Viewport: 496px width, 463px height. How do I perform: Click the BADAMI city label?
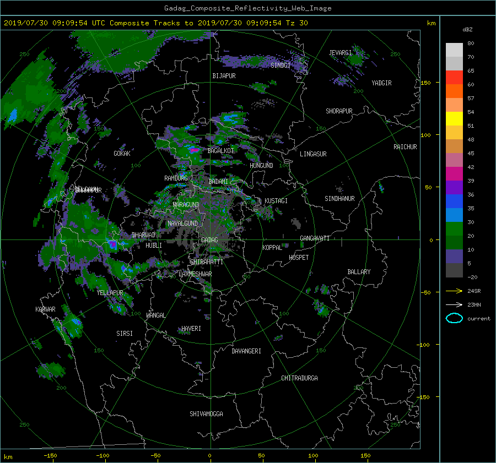219,182
